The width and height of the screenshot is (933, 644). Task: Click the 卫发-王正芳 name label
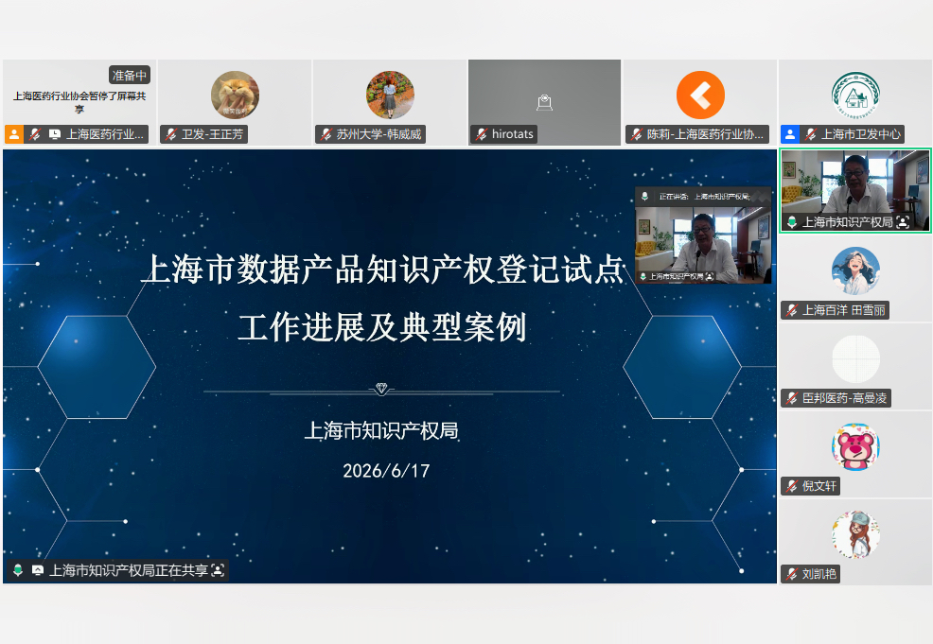212,134
